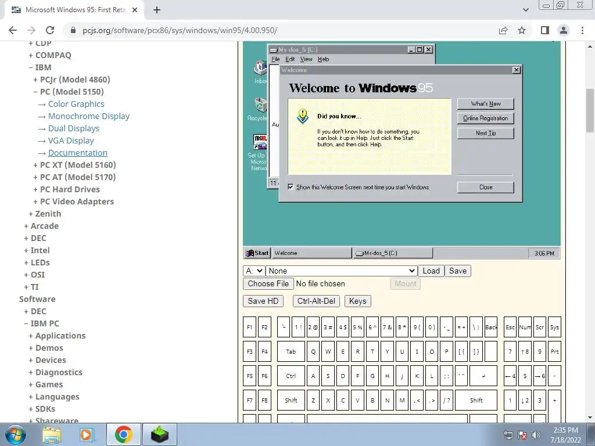
Task: Toggle Show this Welcome Screen checkbox
Action: click(291, 187)
